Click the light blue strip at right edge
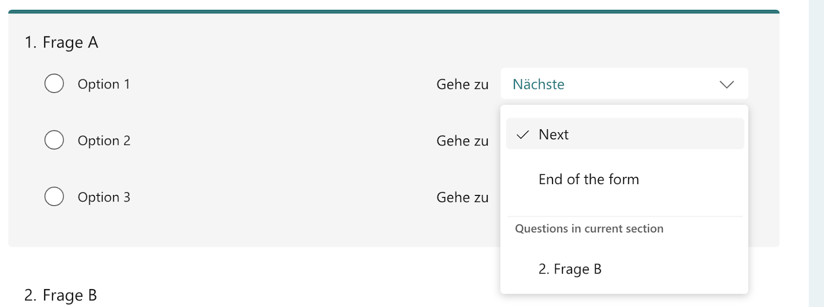 pos(816,154)
